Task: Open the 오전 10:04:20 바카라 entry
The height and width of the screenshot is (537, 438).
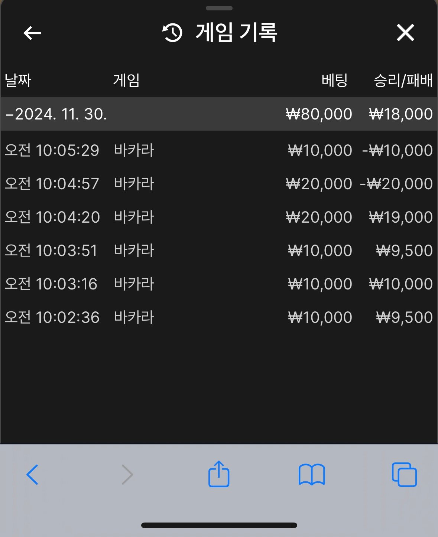Action: (x=219, y=217)
